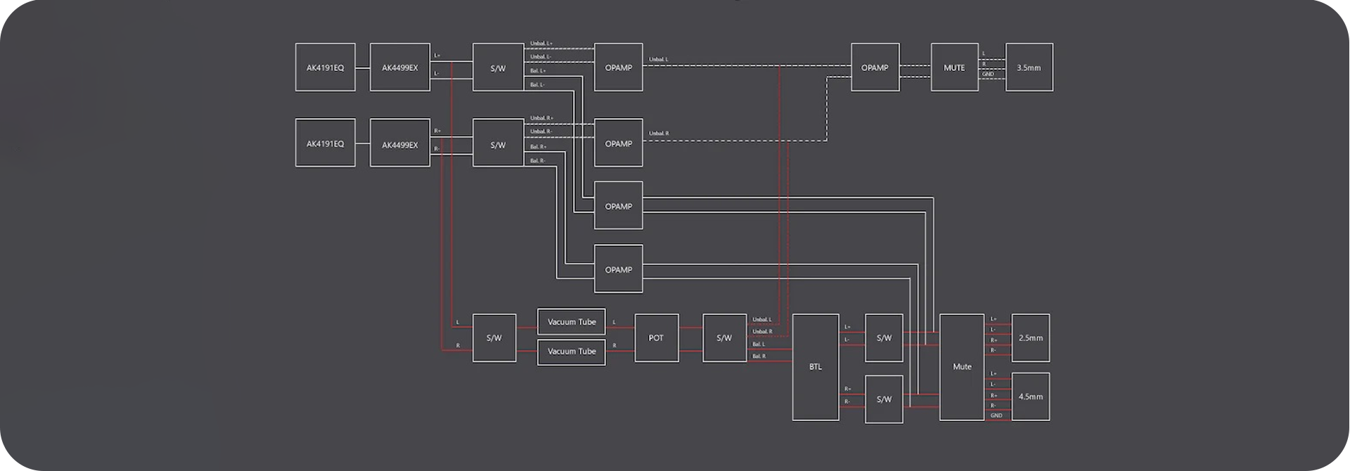The image size is (1350, 471).
Task: Click the S/W block between POT and BTL
Action: click(x=724, y=338)
